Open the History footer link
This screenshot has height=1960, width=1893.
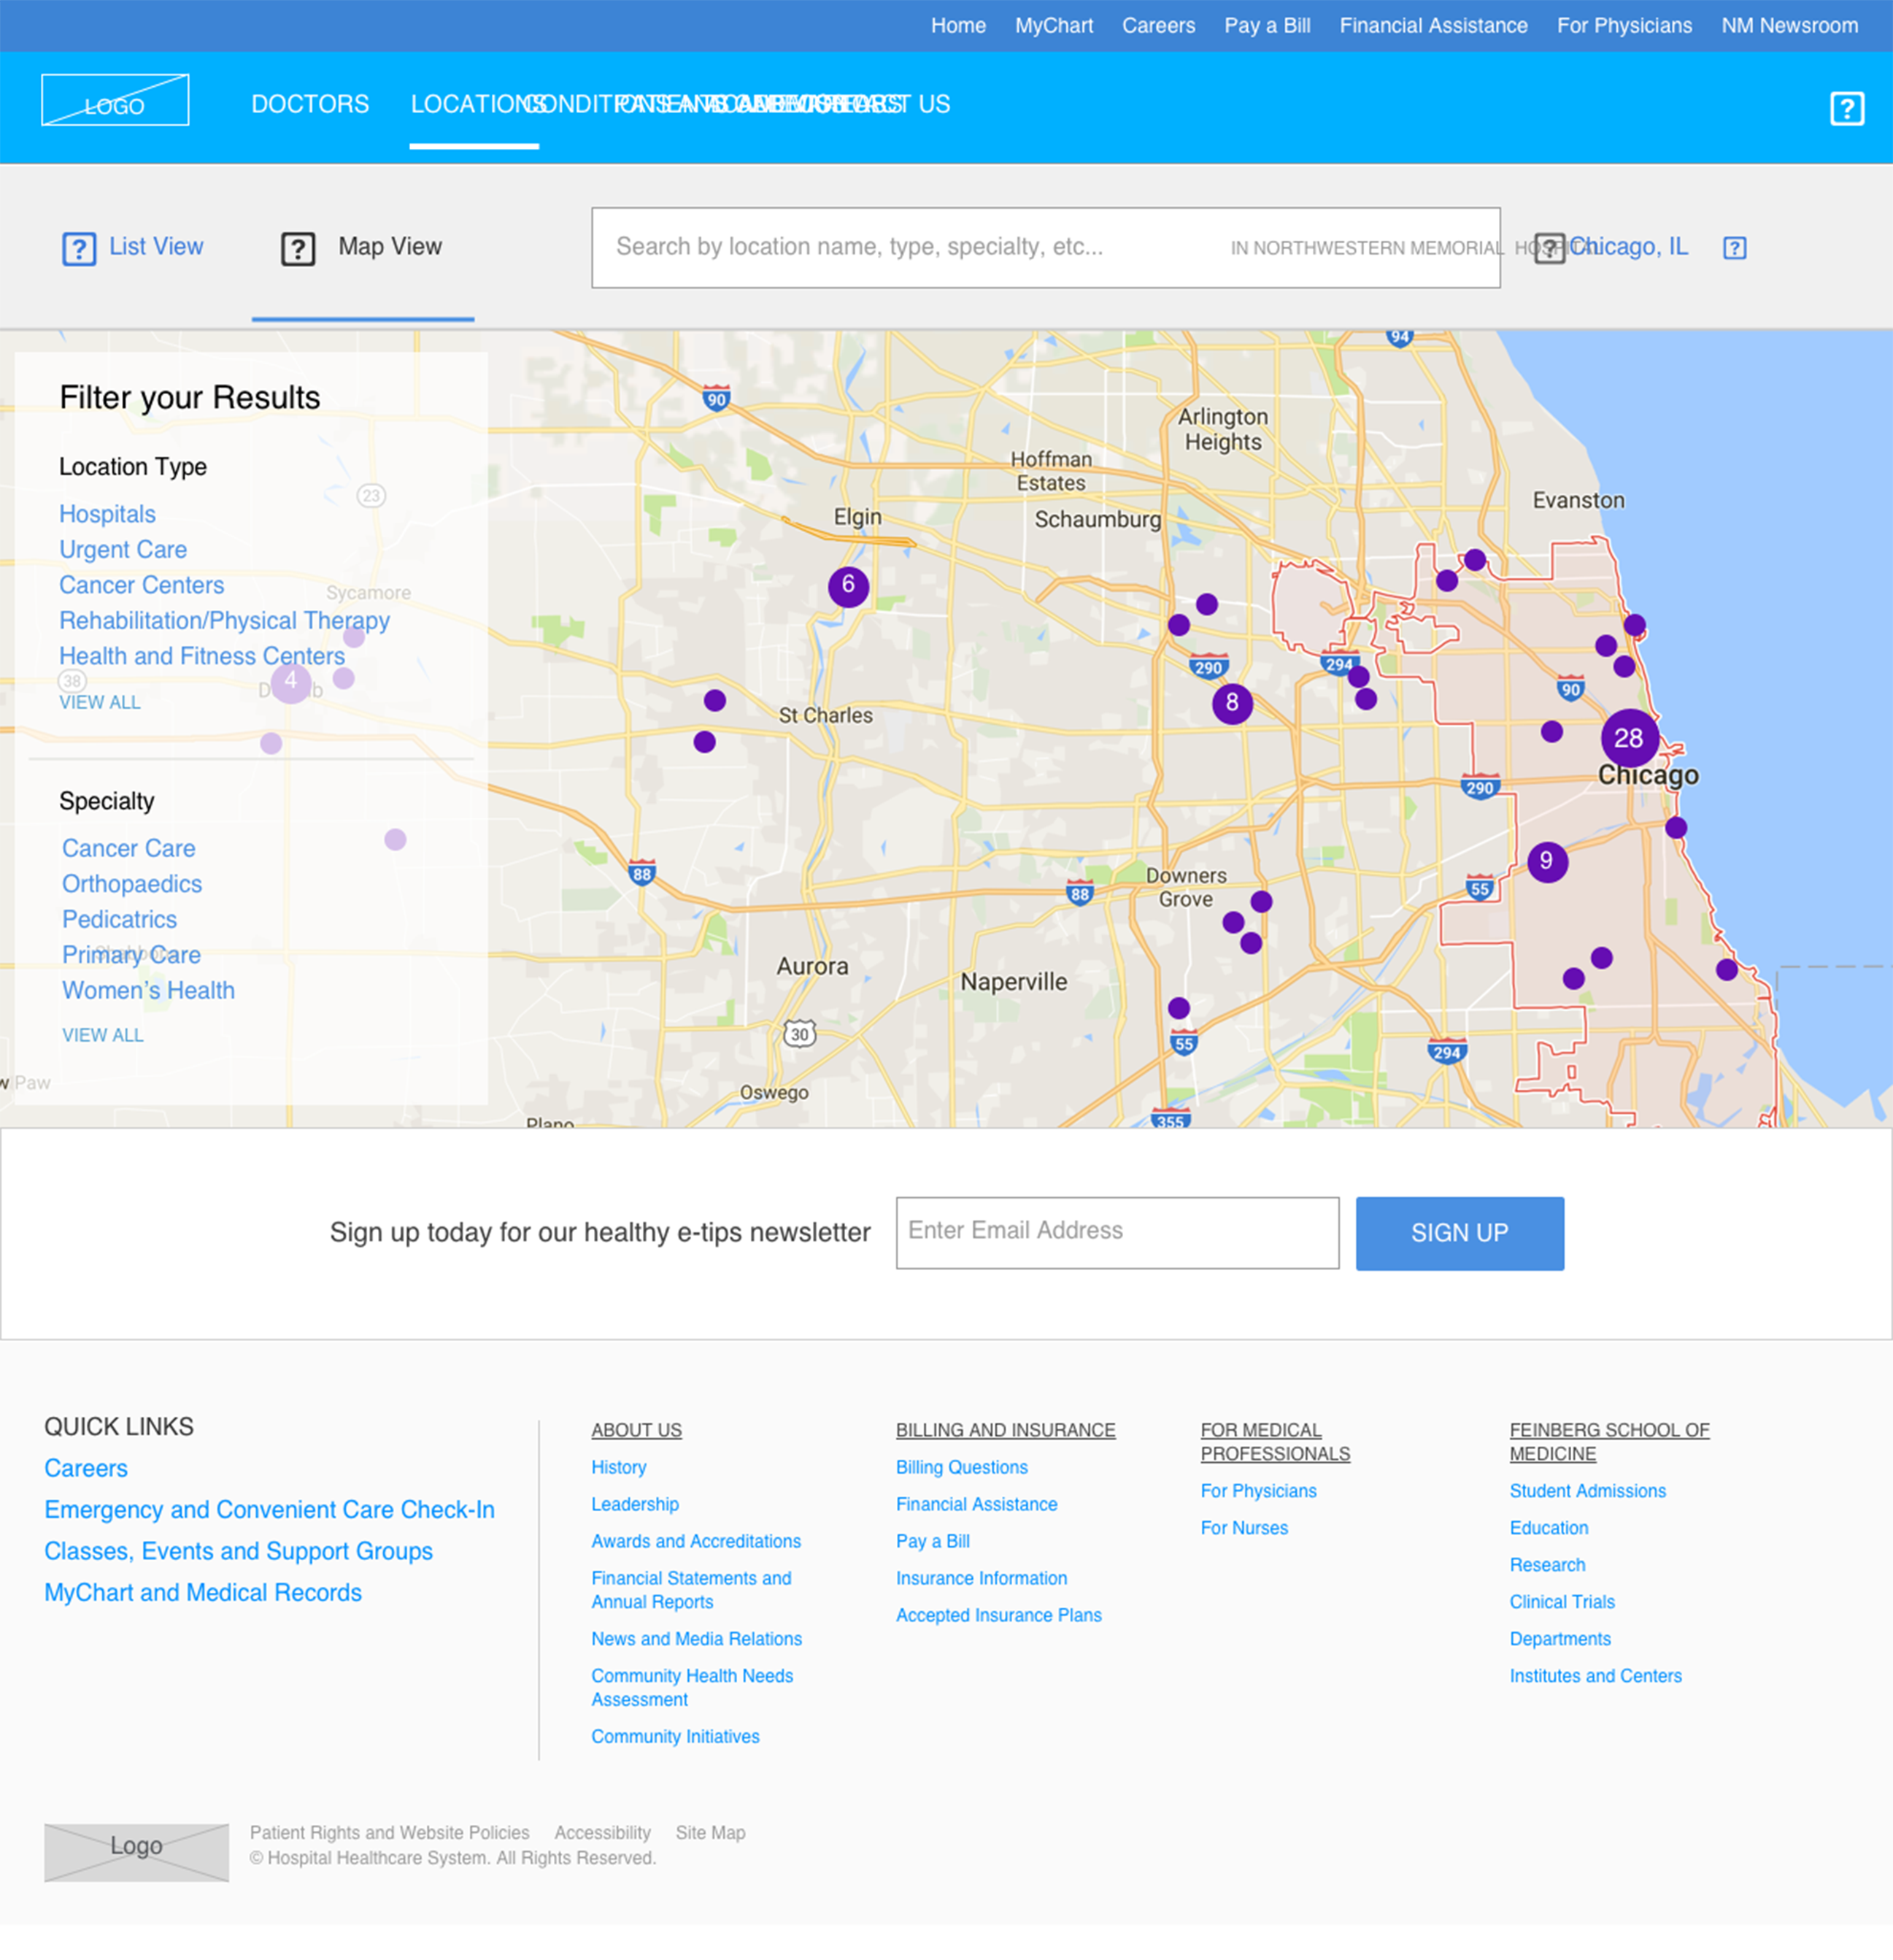(x=619, y=1467)
